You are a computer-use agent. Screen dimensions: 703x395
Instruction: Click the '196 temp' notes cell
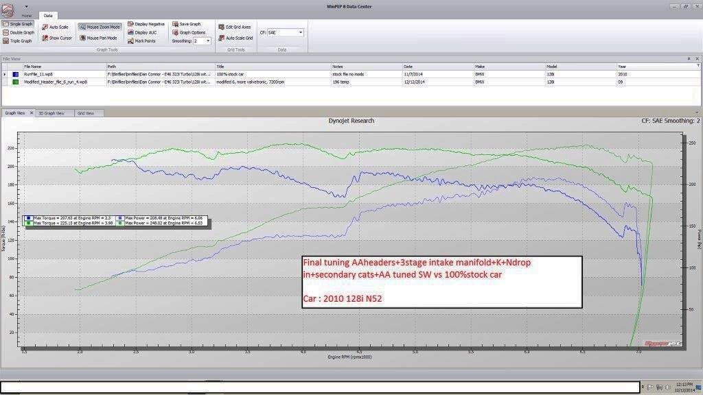coord(367,82)
